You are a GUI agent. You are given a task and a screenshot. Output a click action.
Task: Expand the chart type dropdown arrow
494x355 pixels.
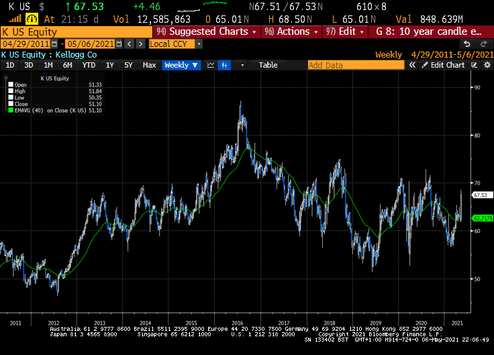[x=242, y=65]
